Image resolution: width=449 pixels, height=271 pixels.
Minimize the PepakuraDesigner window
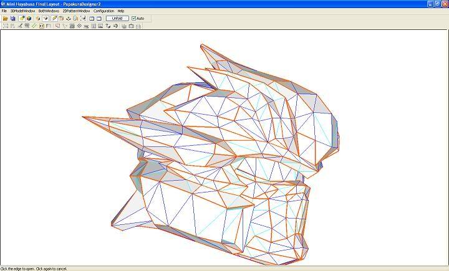click(x=431, y=4)
